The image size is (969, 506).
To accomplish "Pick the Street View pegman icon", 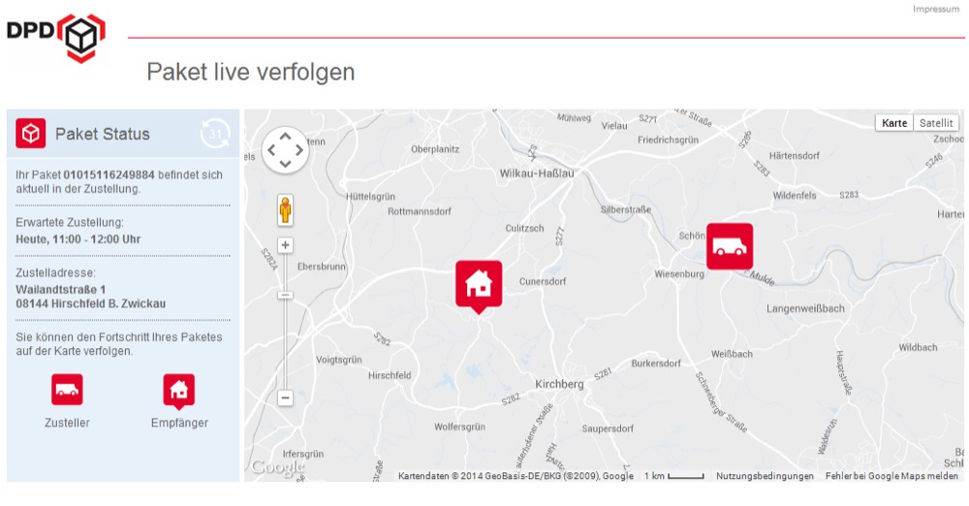I will pos(285,210).
